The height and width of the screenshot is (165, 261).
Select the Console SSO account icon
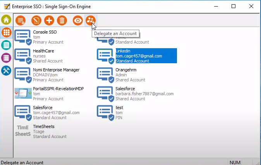(23, 37)
